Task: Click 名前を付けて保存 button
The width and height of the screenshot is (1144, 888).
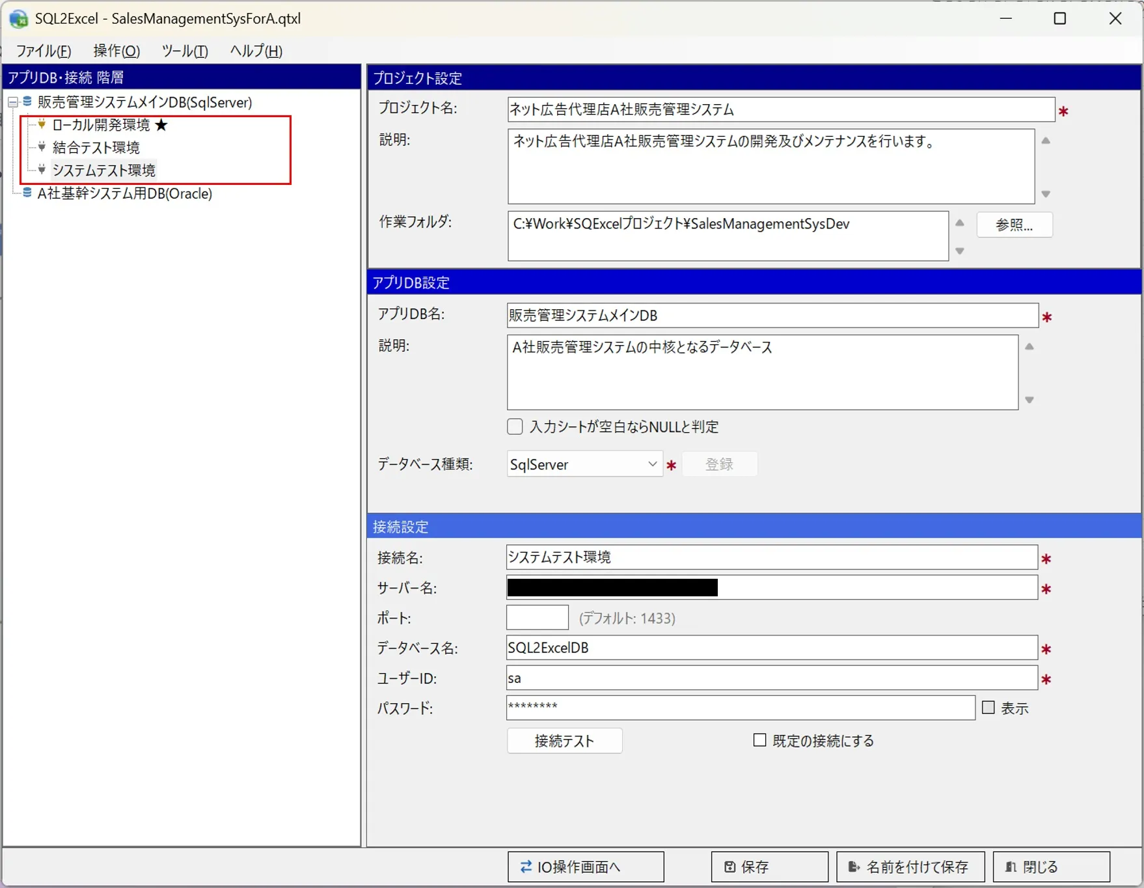Action: 910,867
